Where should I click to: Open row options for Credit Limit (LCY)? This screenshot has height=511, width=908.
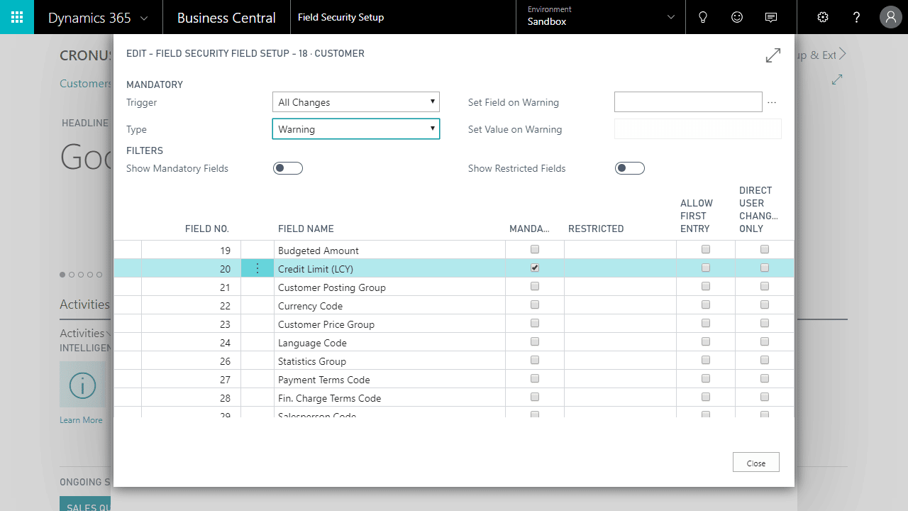(x=258, y=269)
